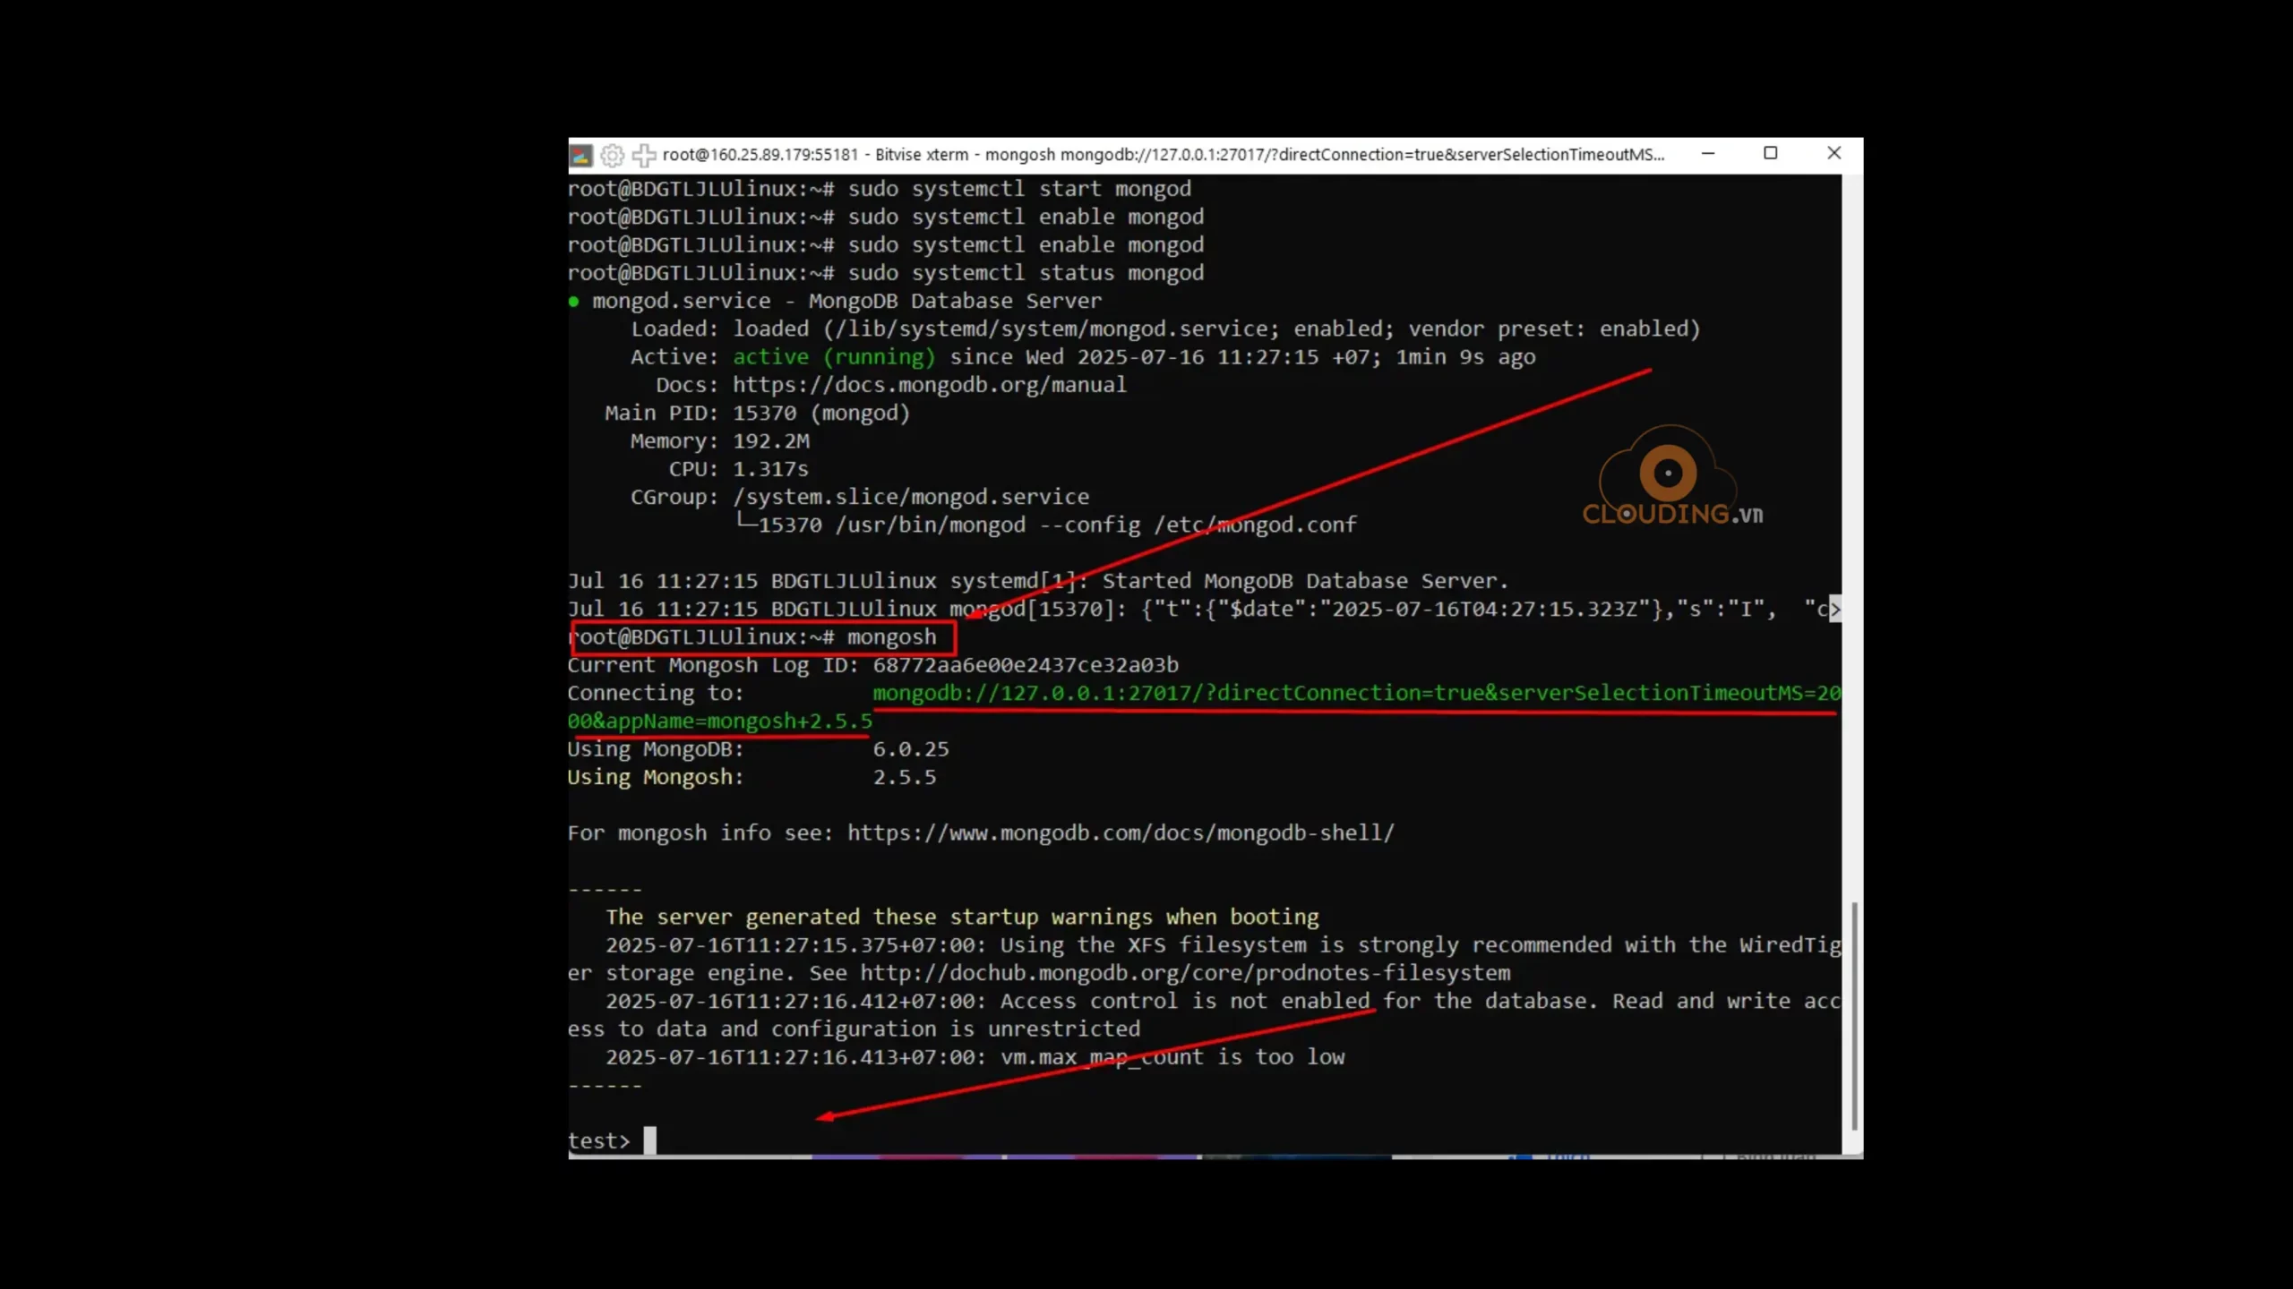Click the green mongodb://127.0.0.1:27017 connection string
The image size is (2293, 1289).
click(x=1357, y=693)
